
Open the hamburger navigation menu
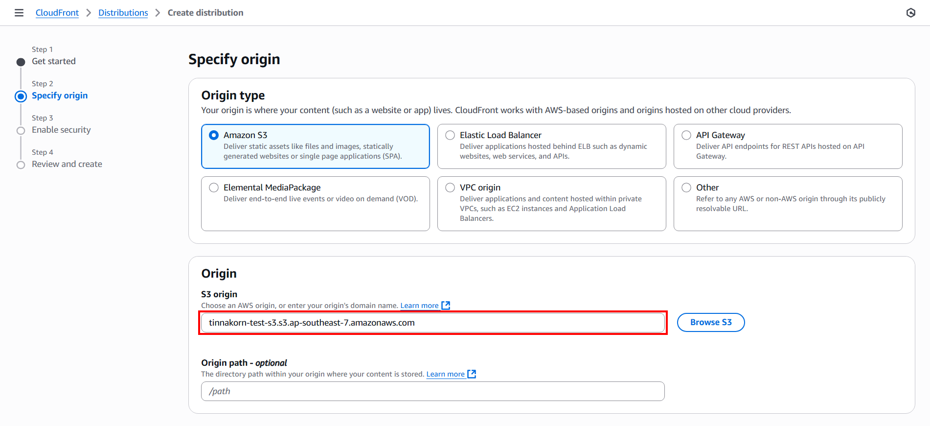19,13
